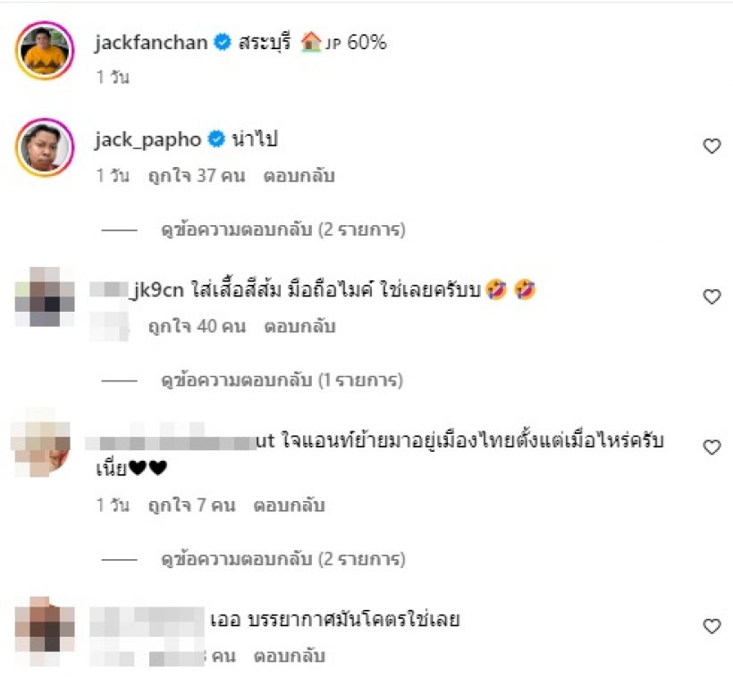View the 7 likes on ใจแอนท์ comment
Screen dimensions: 733x677
pyautogui.click(x=191, y=506)
